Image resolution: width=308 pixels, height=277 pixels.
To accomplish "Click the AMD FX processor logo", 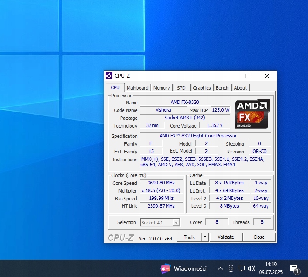I will click(252, 114).
